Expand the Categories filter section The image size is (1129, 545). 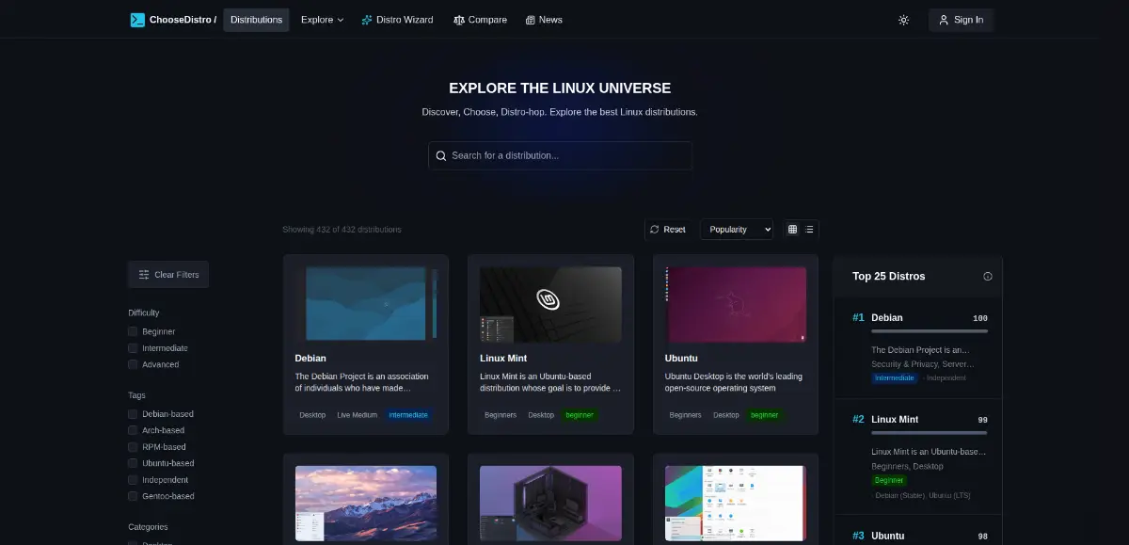pyautogui.click(x=148, y=527)
